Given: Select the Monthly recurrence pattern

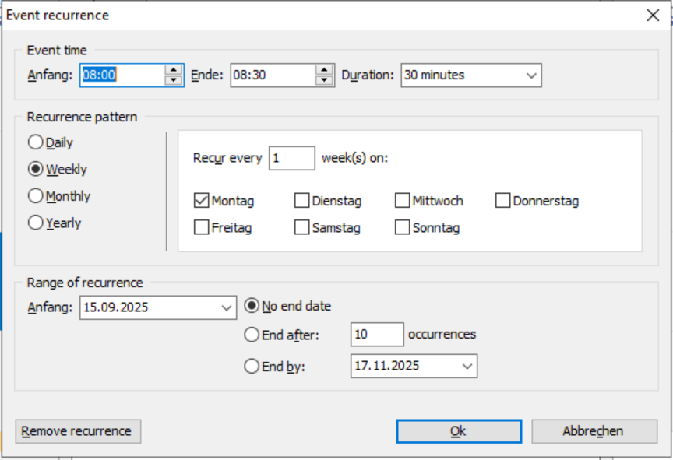Looking at the screenshot, I should pos(36,196).
